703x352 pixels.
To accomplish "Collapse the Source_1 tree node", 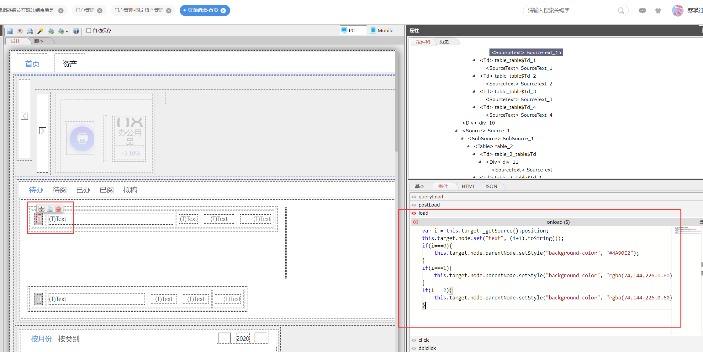I will click(456, 130).
